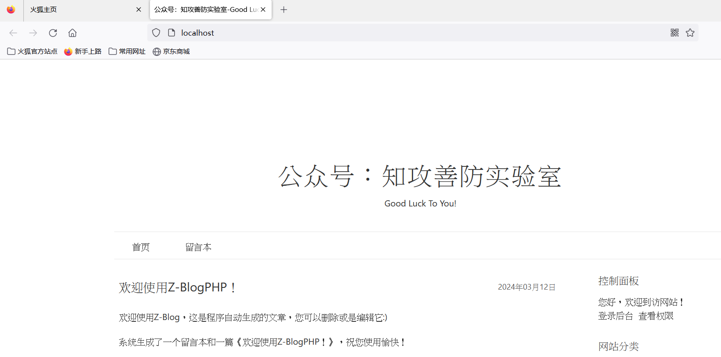Click the 查看权限 link

pos(656,316)
